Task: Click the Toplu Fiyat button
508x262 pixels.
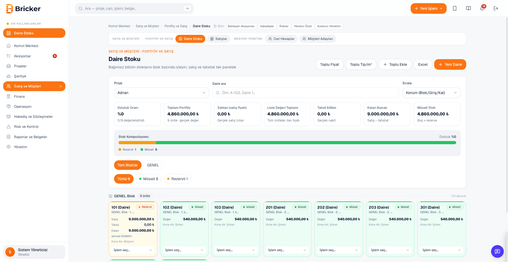Action: click(x=329, y=64)
